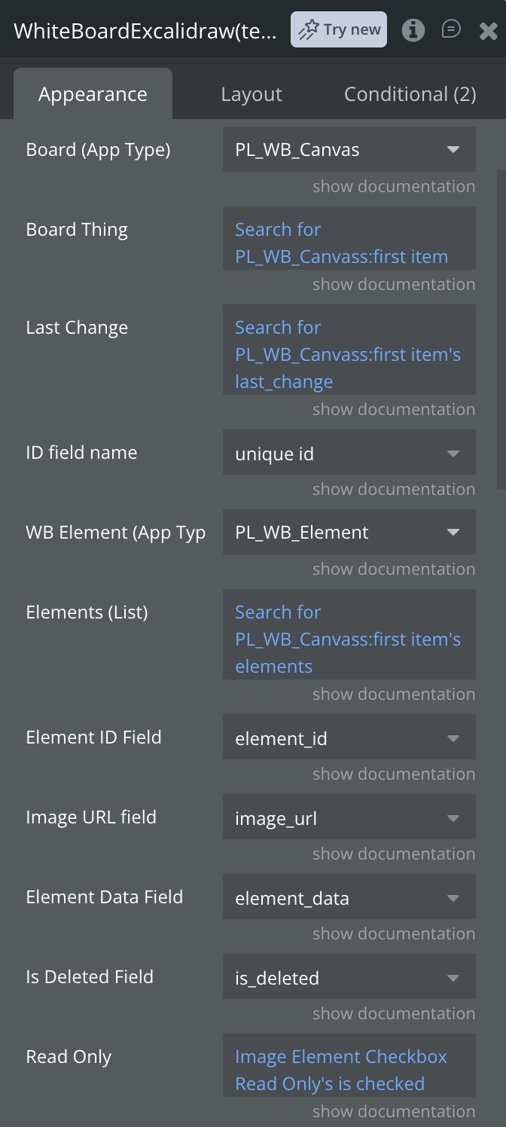This screenshot has width=506, height=1127.
Task: Edit the Read Only checkbox expression
Action: click(349, 1070)
